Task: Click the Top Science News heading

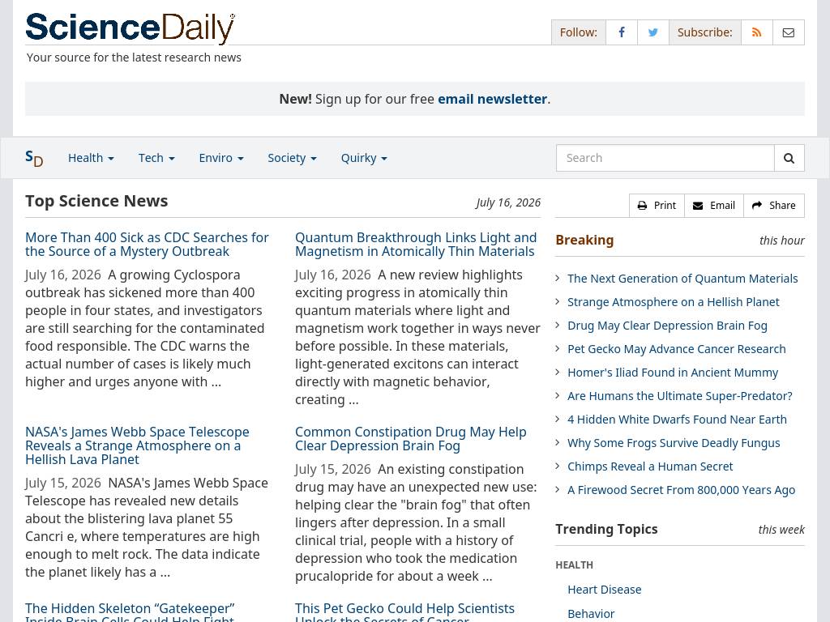Action: (96, 201)
